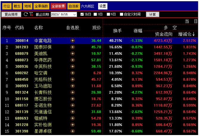199x138 pixels.
Task: Add 毕得医药 to watchlist via plus icon
Action: point(73,60)
